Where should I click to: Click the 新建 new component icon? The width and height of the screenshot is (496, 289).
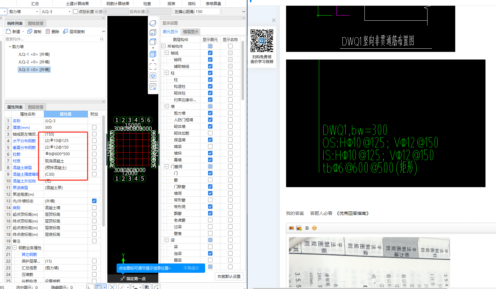[9, 31]
